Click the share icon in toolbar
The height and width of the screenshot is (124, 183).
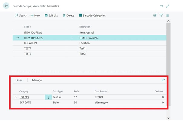(x=155, y=15)
